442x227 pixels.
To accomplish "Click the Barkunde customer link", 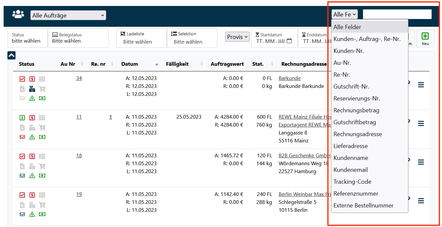I will coord(289,78).
